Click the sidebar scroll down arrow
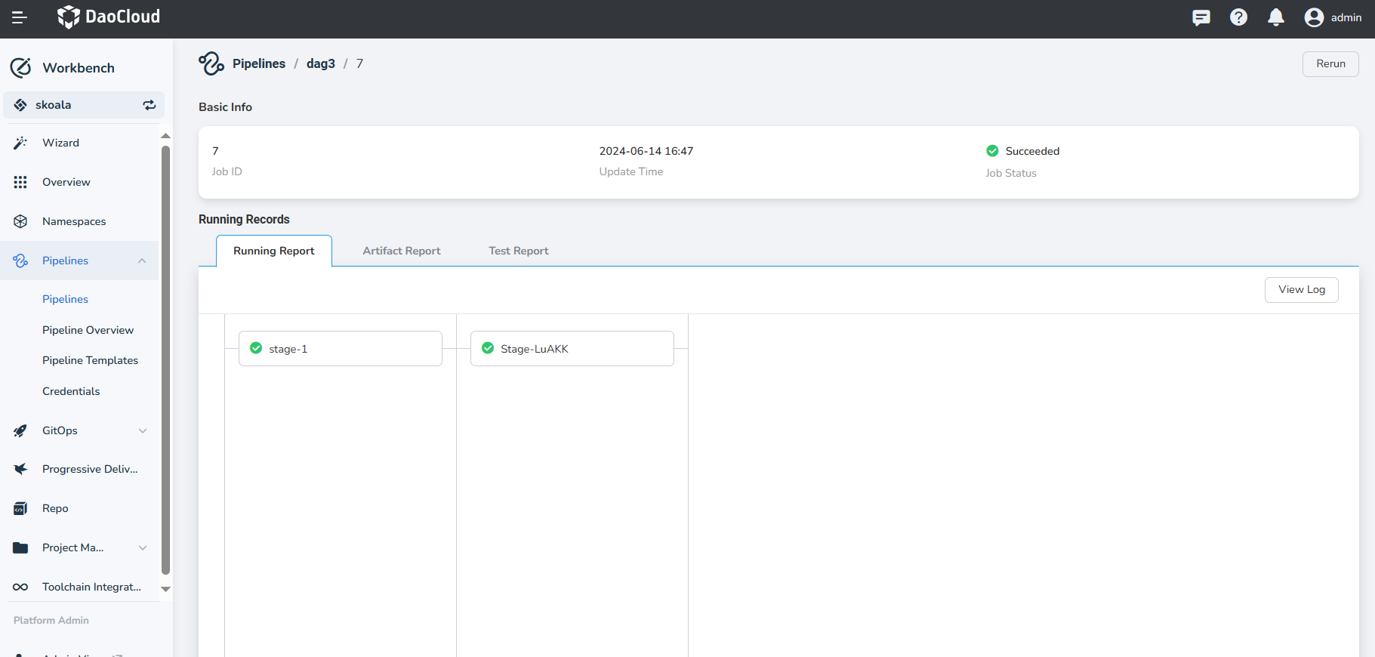The height and width of the screenshot is (657, 1375). 165,589
